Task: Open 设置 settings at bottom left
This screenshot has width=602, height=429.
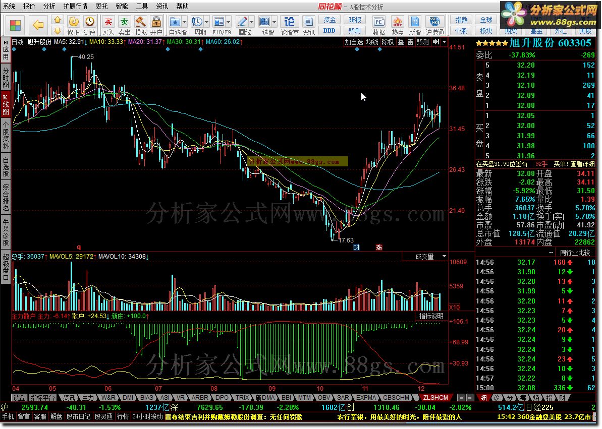Action: click(19, 398)
